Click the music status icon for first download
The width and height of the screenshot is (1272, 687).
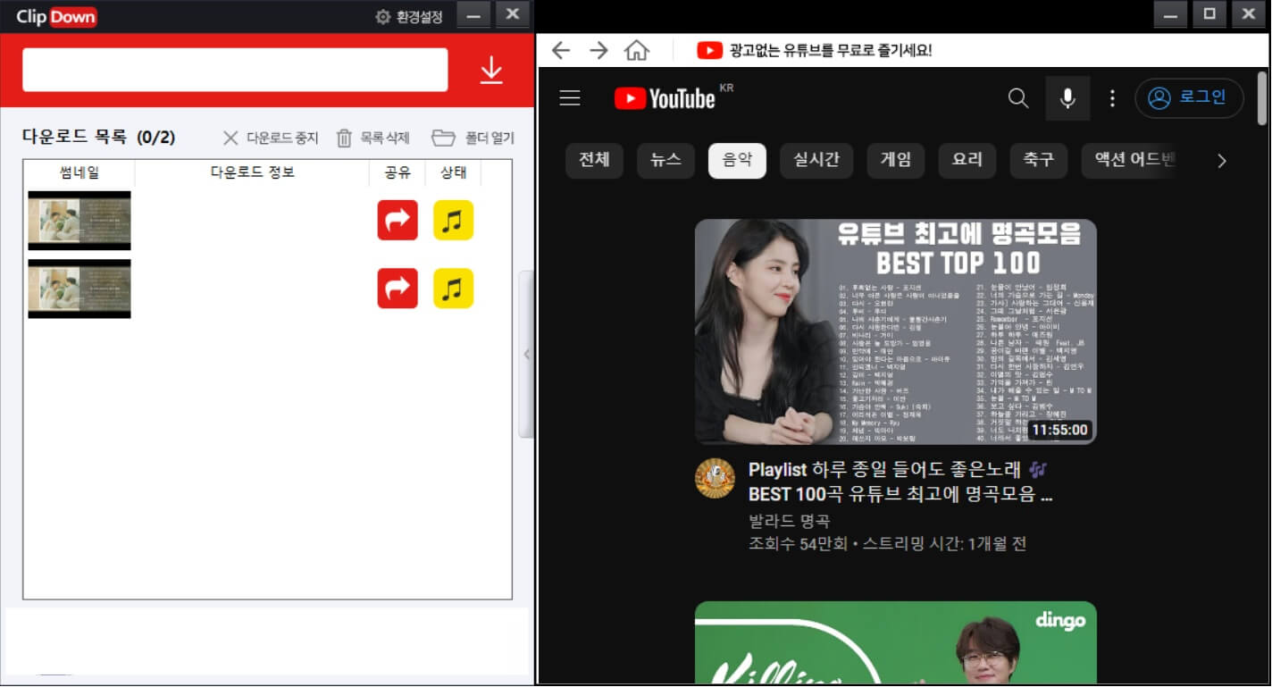(453, 220)
